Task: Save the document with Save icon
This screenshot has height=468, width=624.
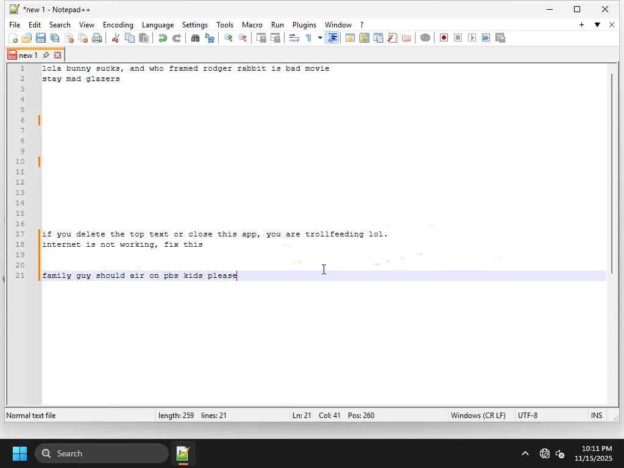Action: pyautogui.click(x=41, y=38)
